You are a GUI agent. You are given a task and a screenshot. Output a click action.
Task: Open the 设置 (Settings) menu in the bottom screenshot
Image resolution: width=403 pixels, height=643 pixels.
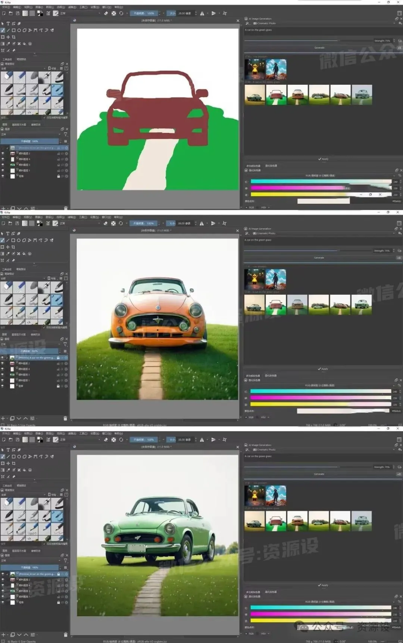click(x=95, y=434)
